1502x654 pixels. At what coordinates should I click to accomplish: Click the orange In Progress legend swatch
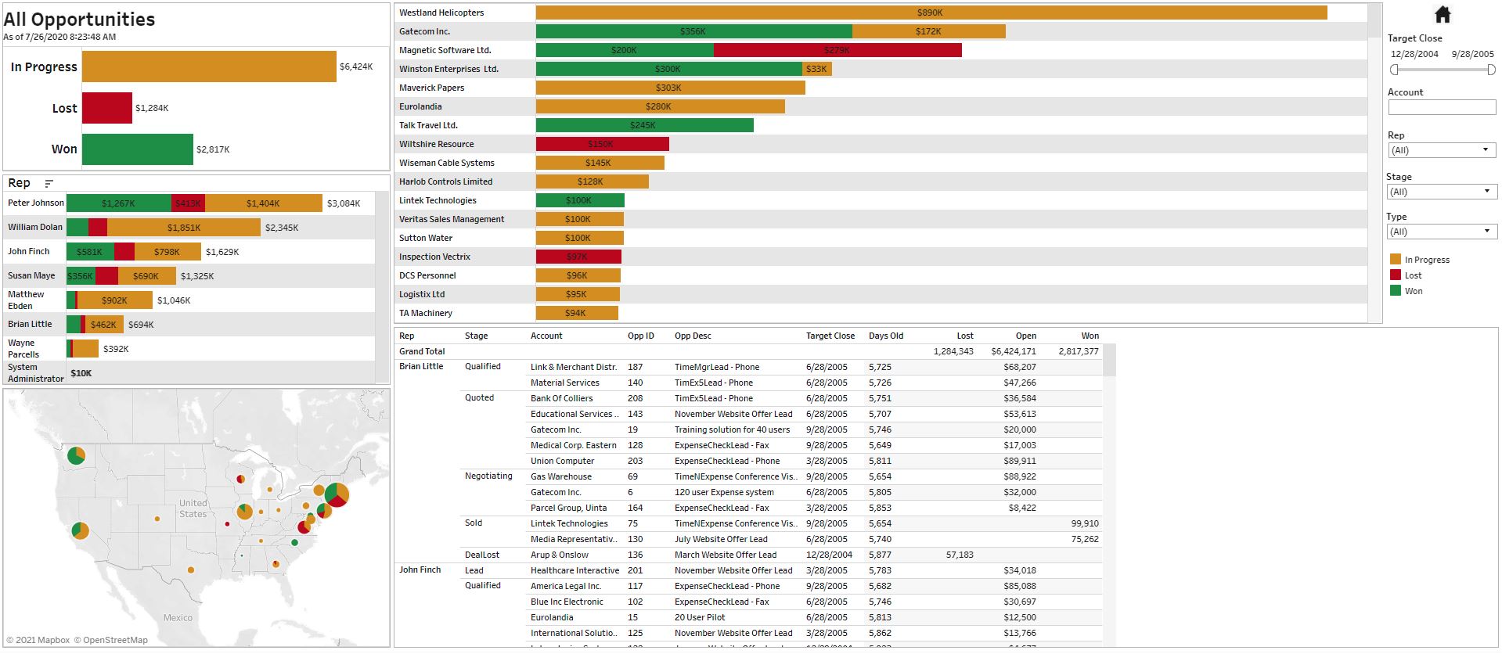pyautogui.click(x=1395, y=260)
